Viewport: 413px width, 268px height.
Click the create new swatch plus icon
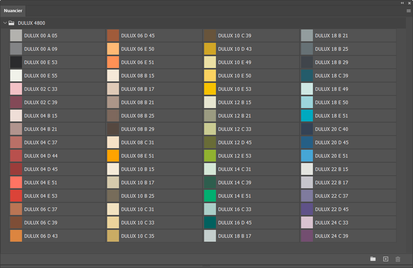coord(386,259)
